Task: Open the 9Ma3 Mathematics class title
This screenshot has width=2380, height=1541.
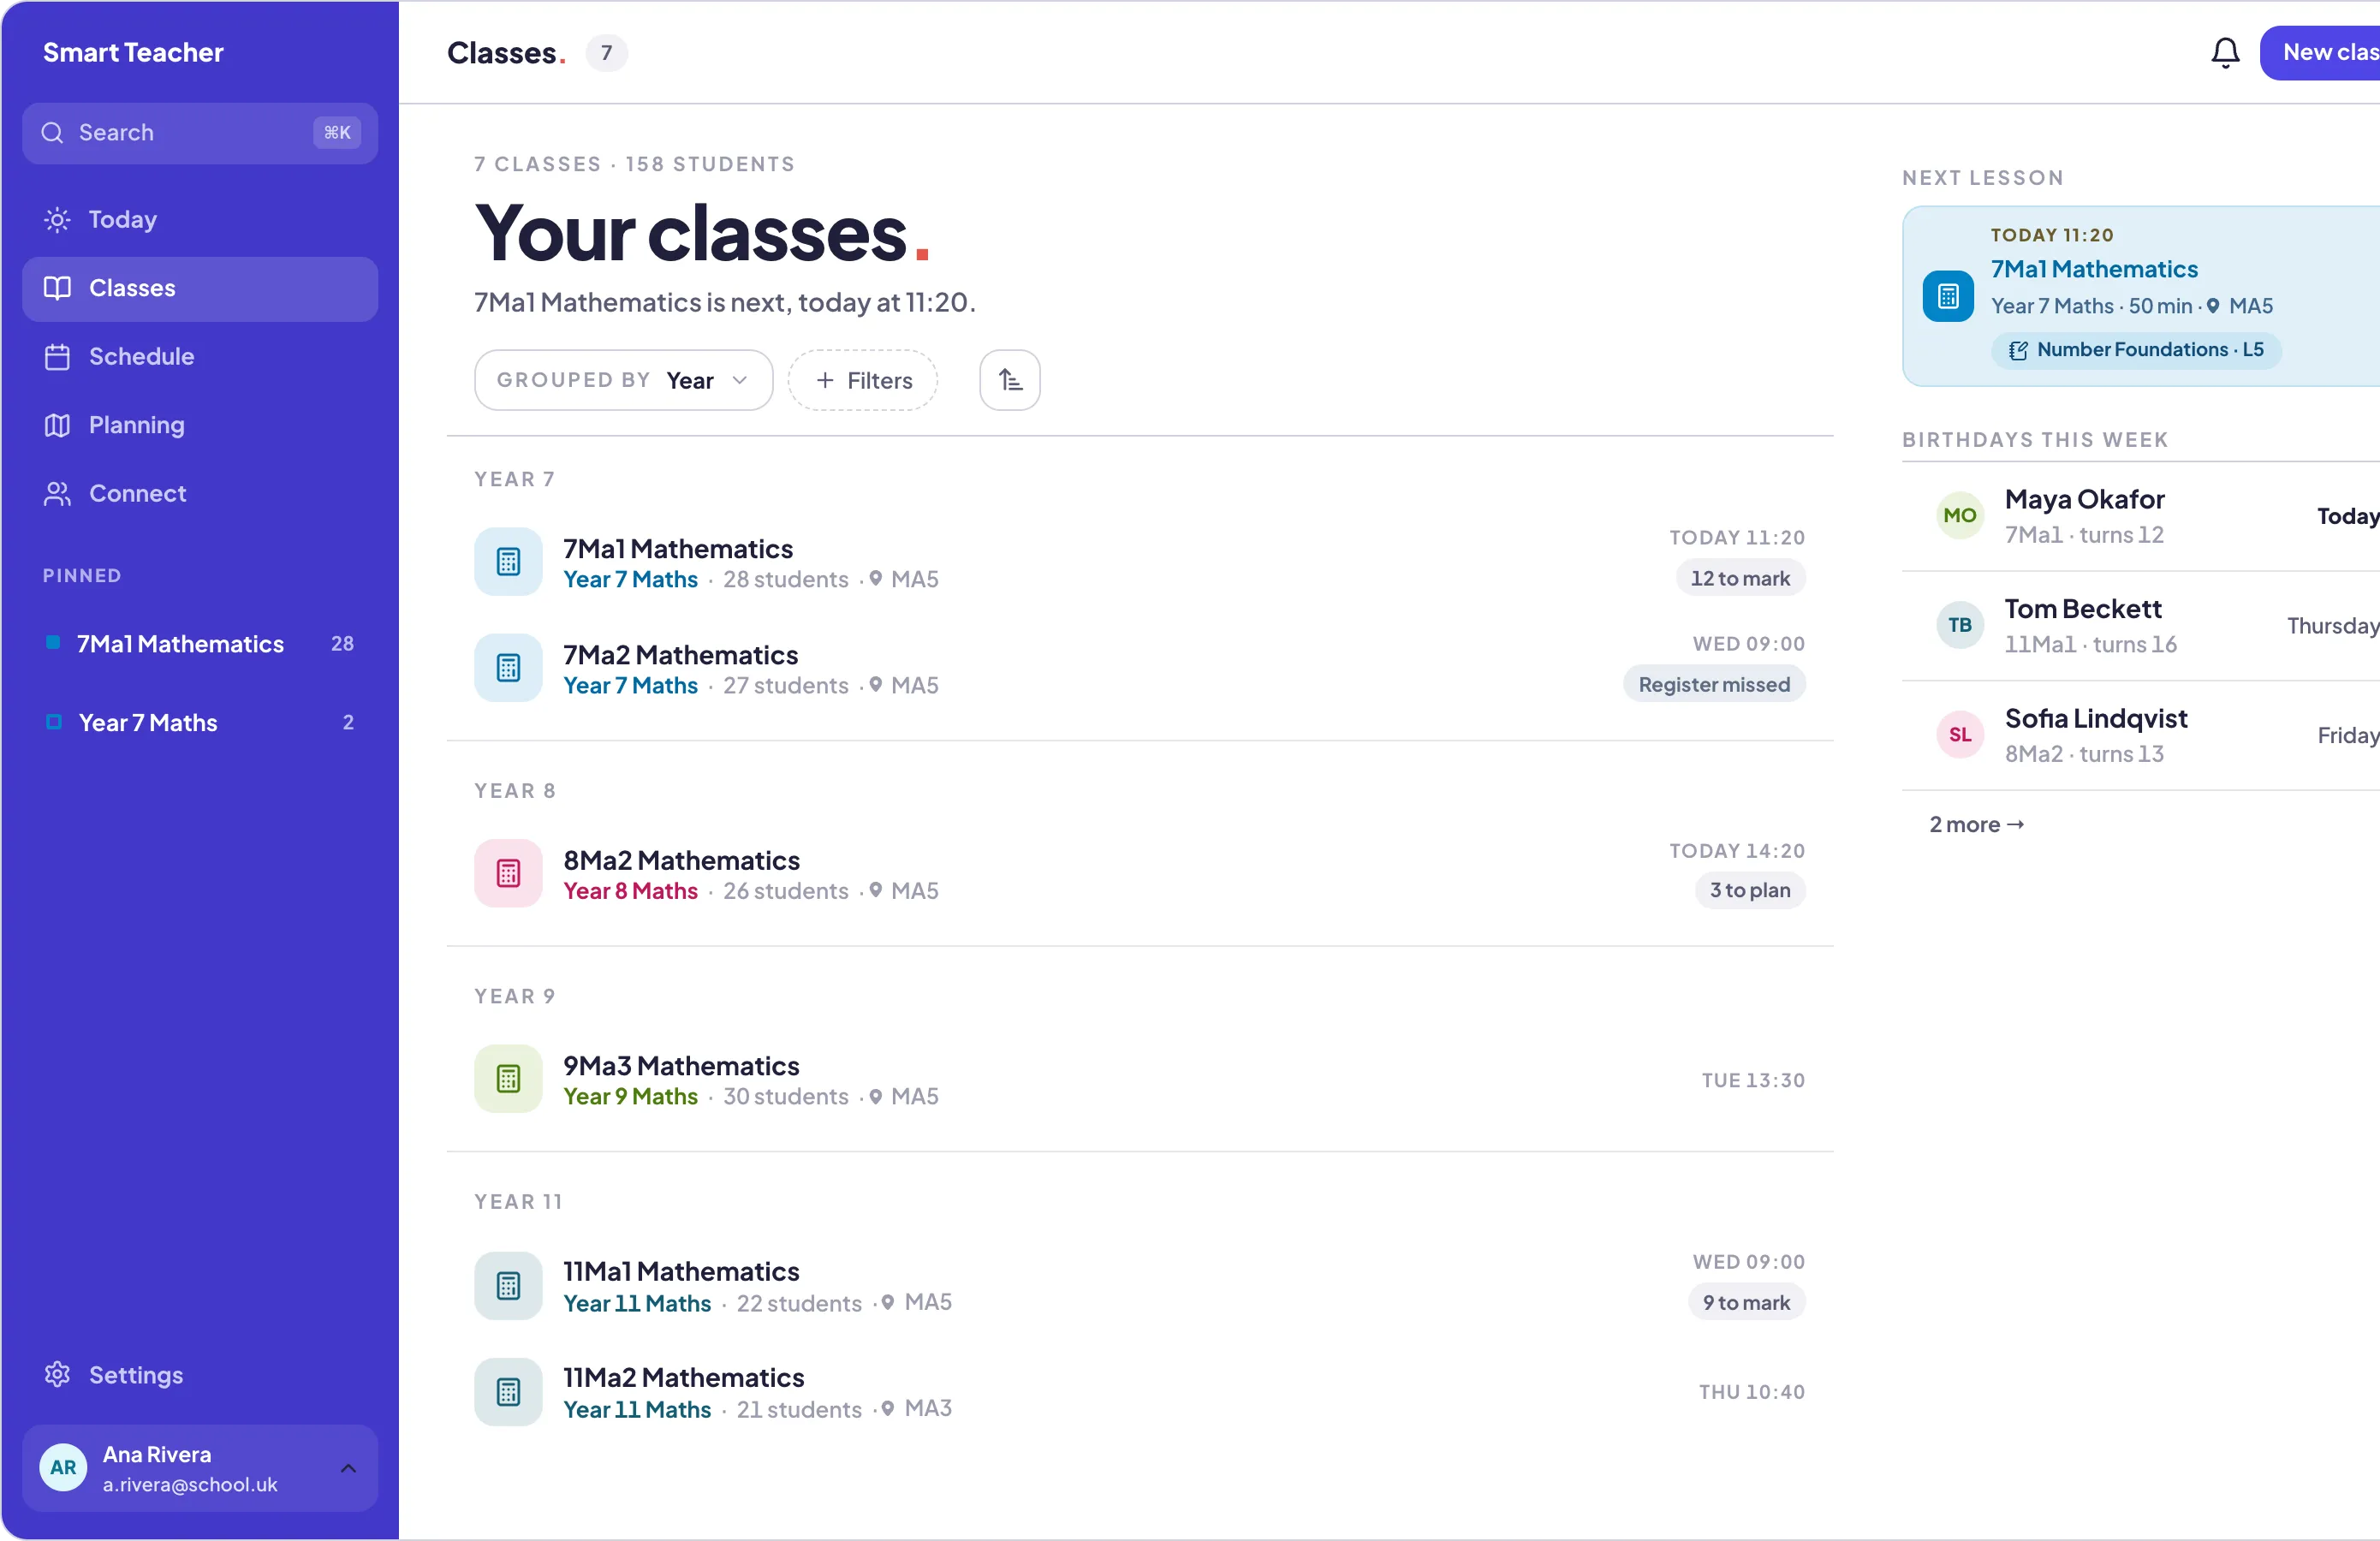Action: click(x=680, y=1065)
